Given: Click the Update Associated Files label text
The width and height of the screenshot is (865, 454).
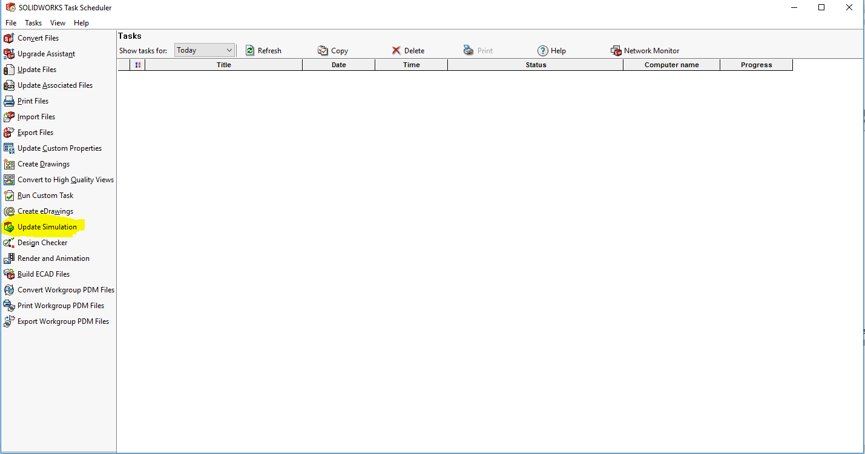Looking at the screenshot, I should (55, 85).
